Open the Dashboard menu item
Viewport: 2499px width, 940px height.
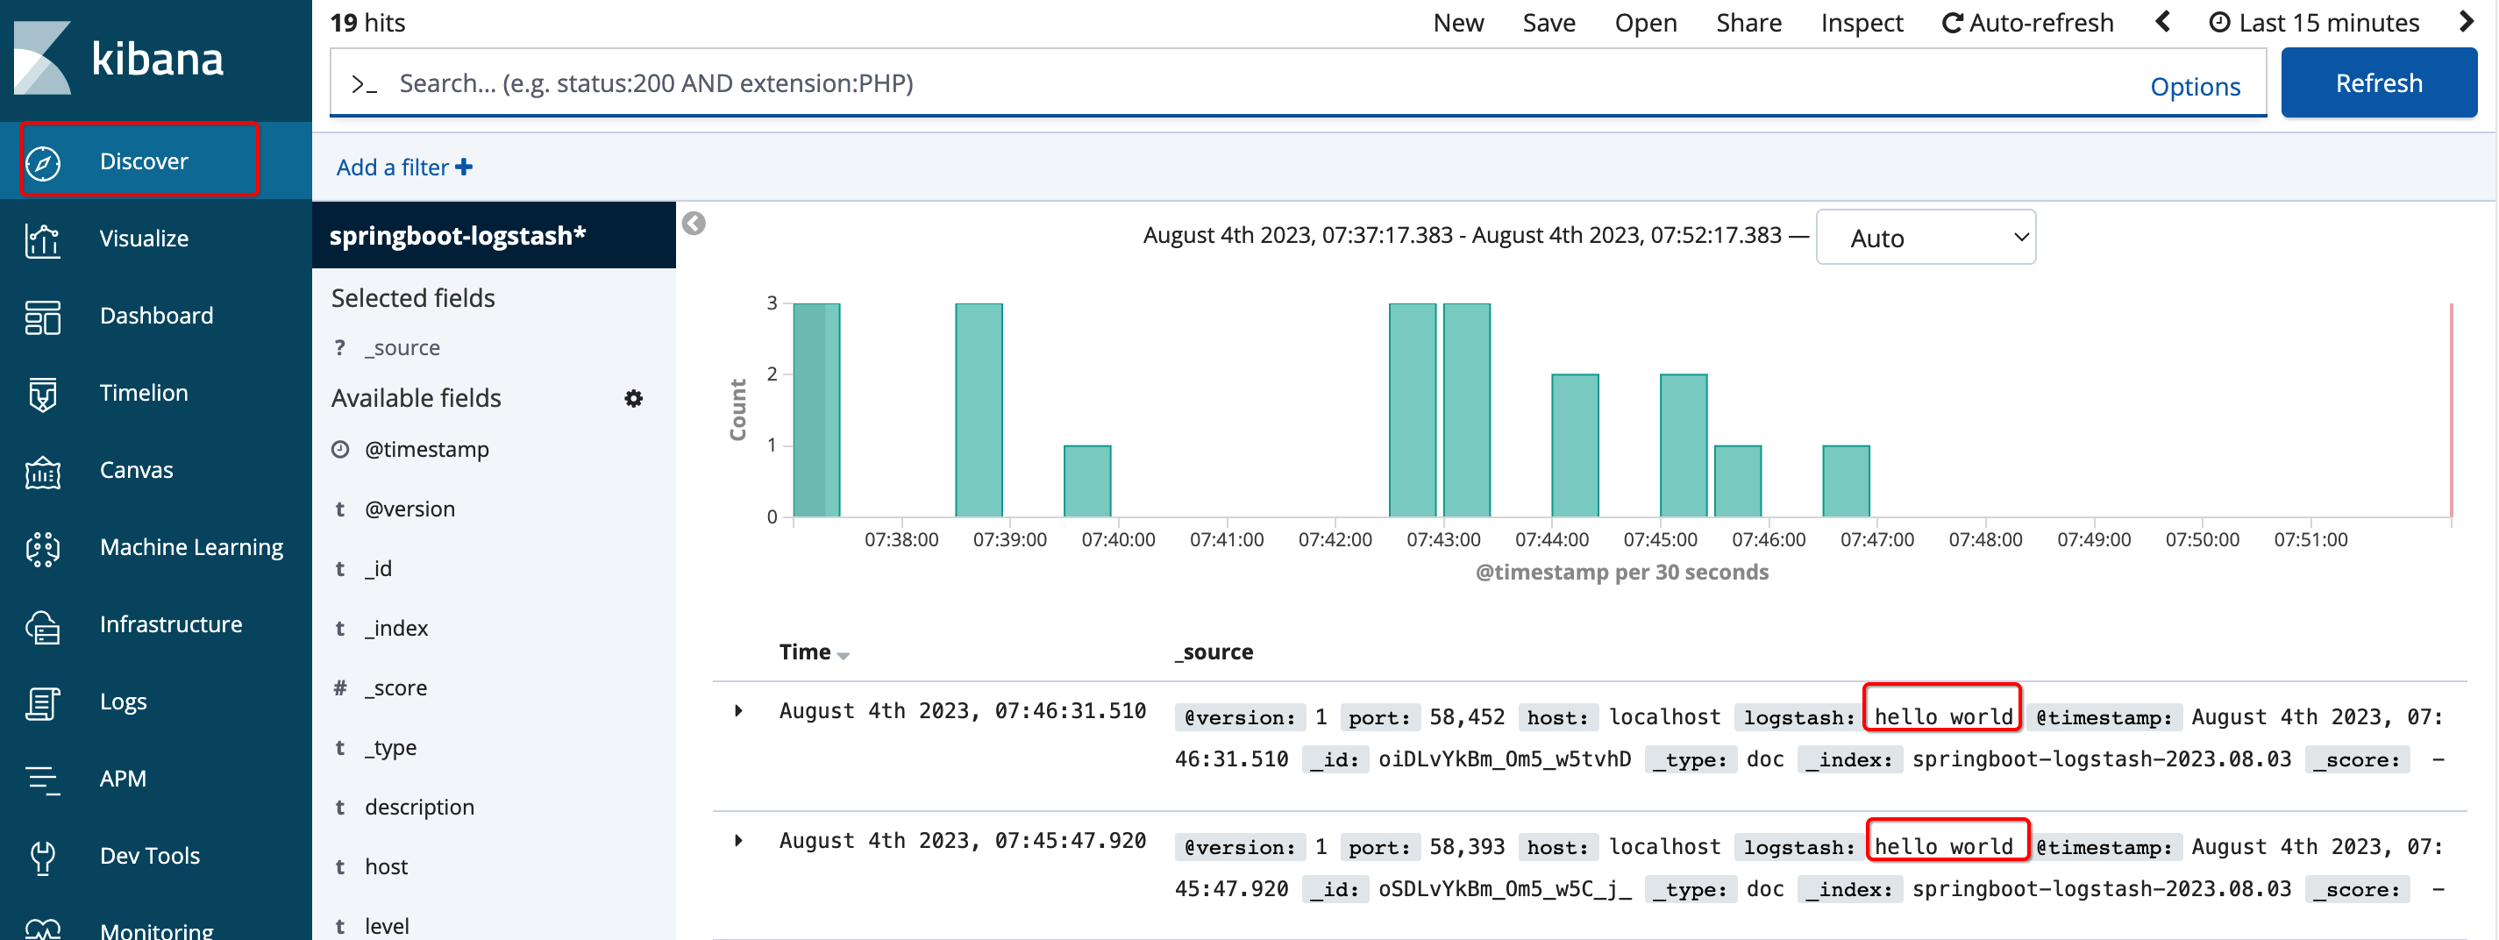(156, 316)
